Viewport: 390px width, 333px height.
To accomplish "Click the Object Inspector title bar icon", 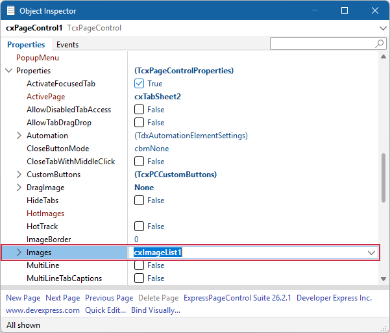I will click(10, 10).
